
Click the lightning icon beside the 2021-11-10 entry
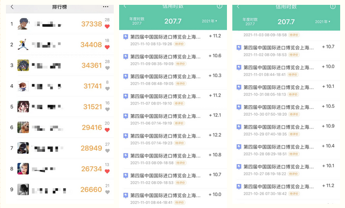click(126, 37)
